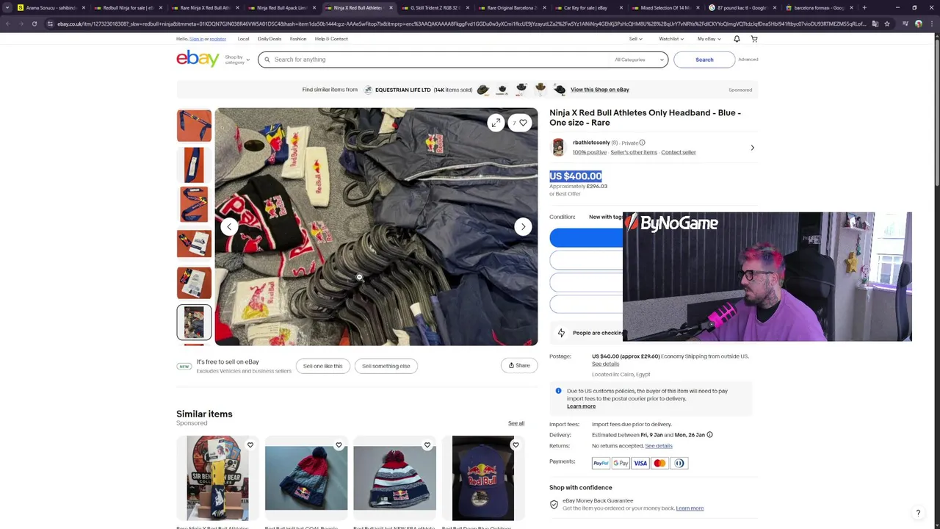Click Sell something else button

(386, 366)
